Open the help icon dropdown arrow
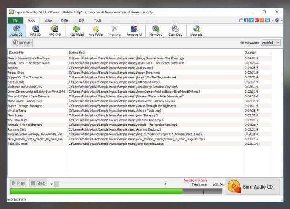The image size is (290, 209). pos(281,20)
